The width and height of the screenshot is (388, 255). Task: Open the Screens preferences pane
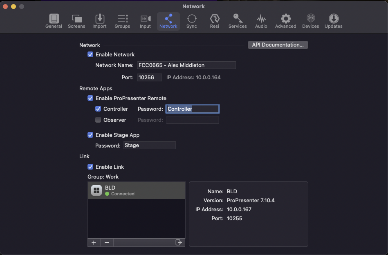[x=76, y=21]
